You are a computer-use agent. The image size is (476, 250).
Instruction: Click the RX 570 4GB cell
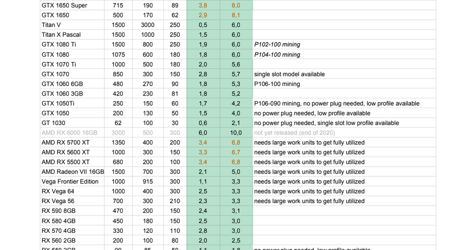[x=72, y=231]
